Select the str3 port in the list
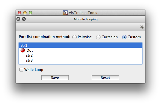The height and width of the screenshot is (105, 161). click(x=29, y=60)
